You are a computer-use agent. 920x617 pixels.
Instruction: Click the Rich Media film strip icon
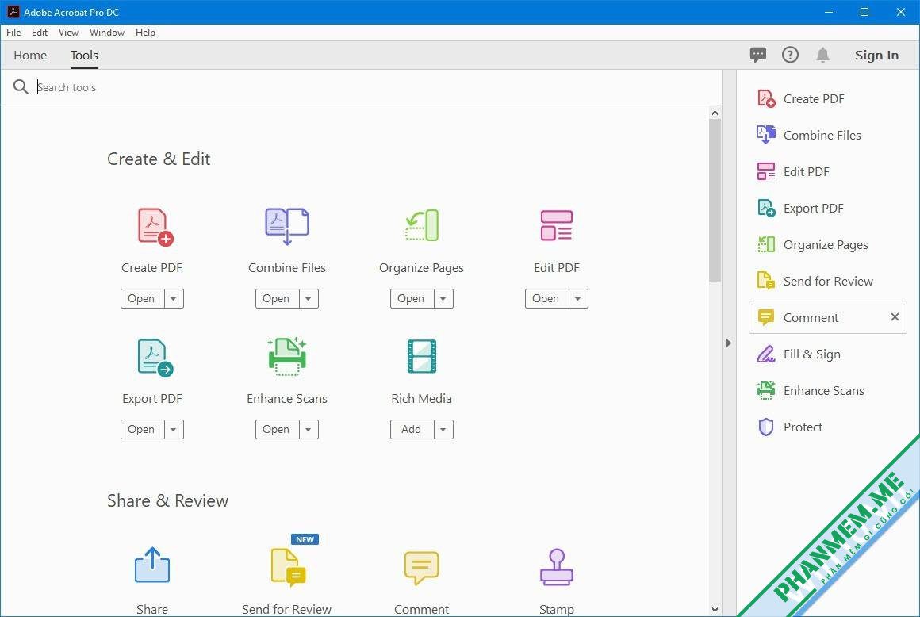422,356
